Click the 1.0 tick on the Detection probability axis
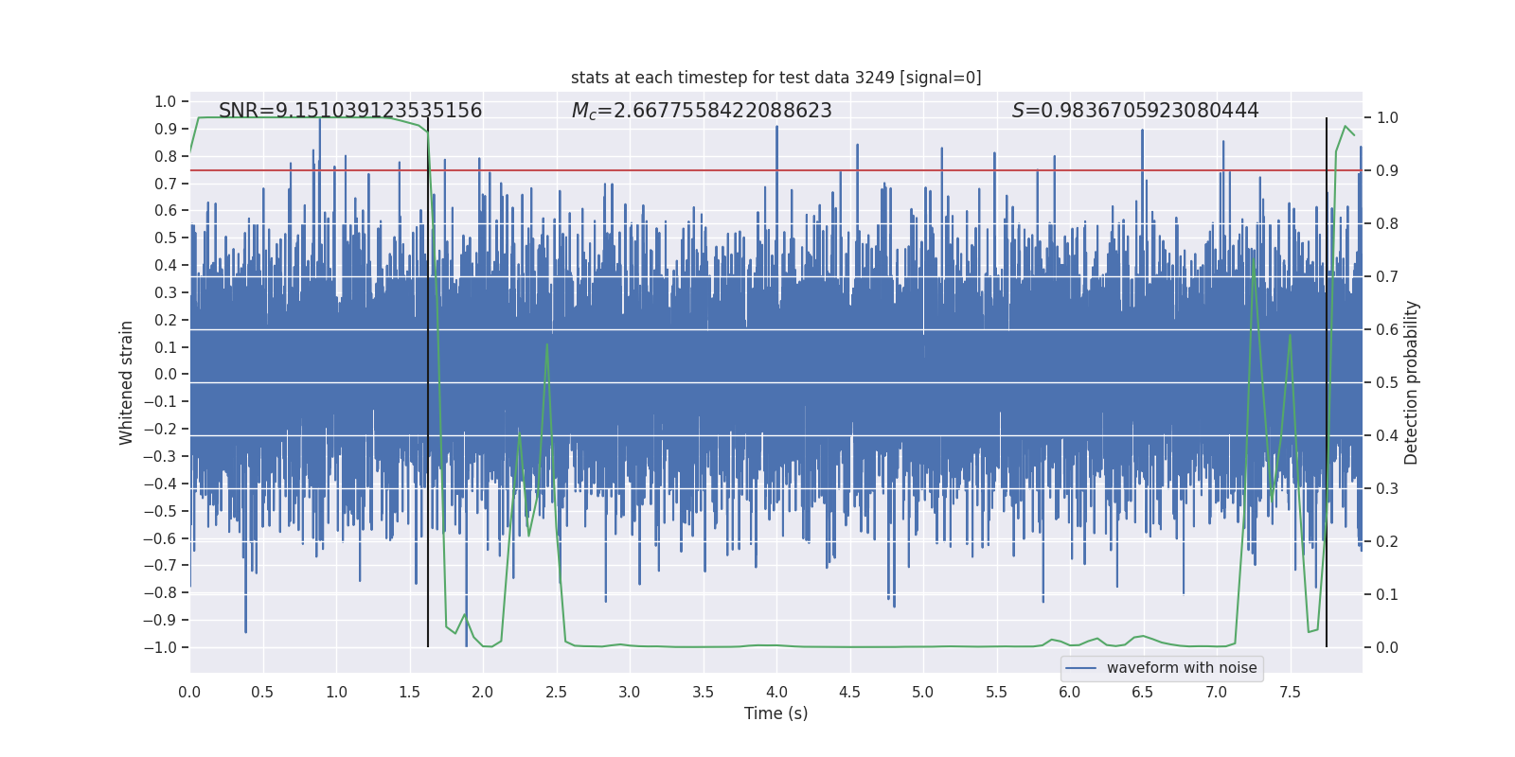The height and width of the screenshot is (757, 1515). (x=1387, y=118)
